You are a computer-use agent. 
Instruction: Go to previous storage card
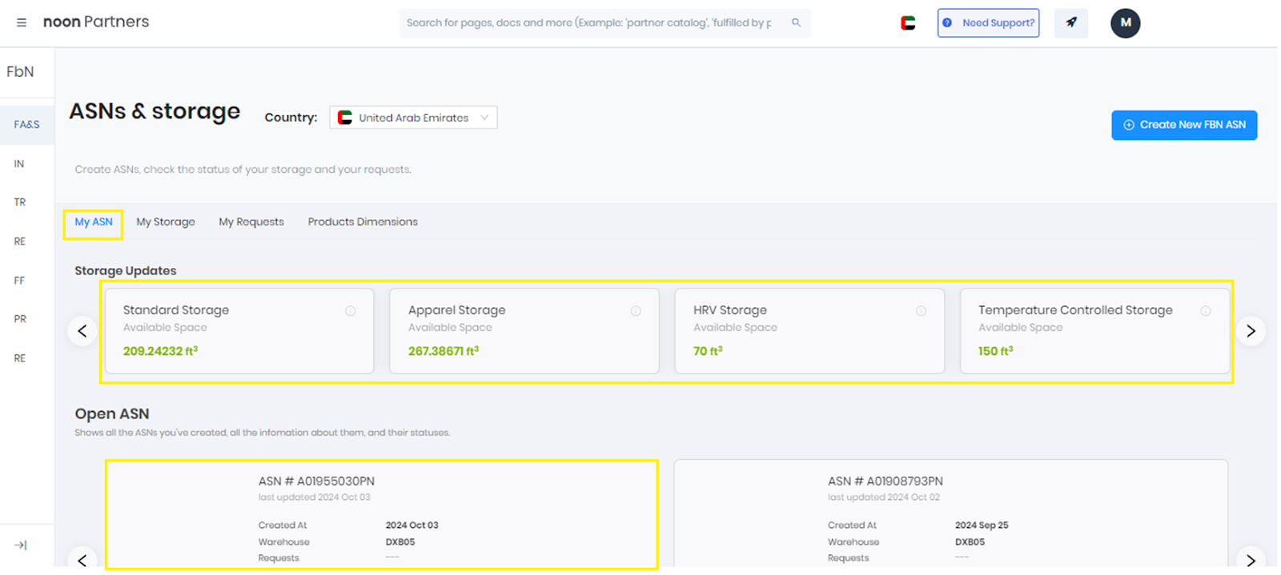click(x=82, y=331)
